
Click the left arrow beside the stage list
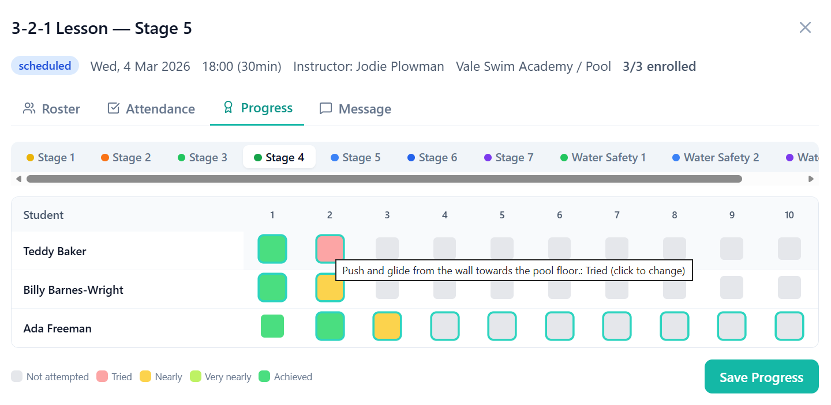click(x=18, y=179)
